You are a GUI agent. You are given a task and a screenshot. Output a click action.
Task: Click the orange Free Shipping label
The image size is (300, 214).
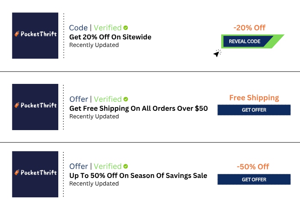coord(254,98)
